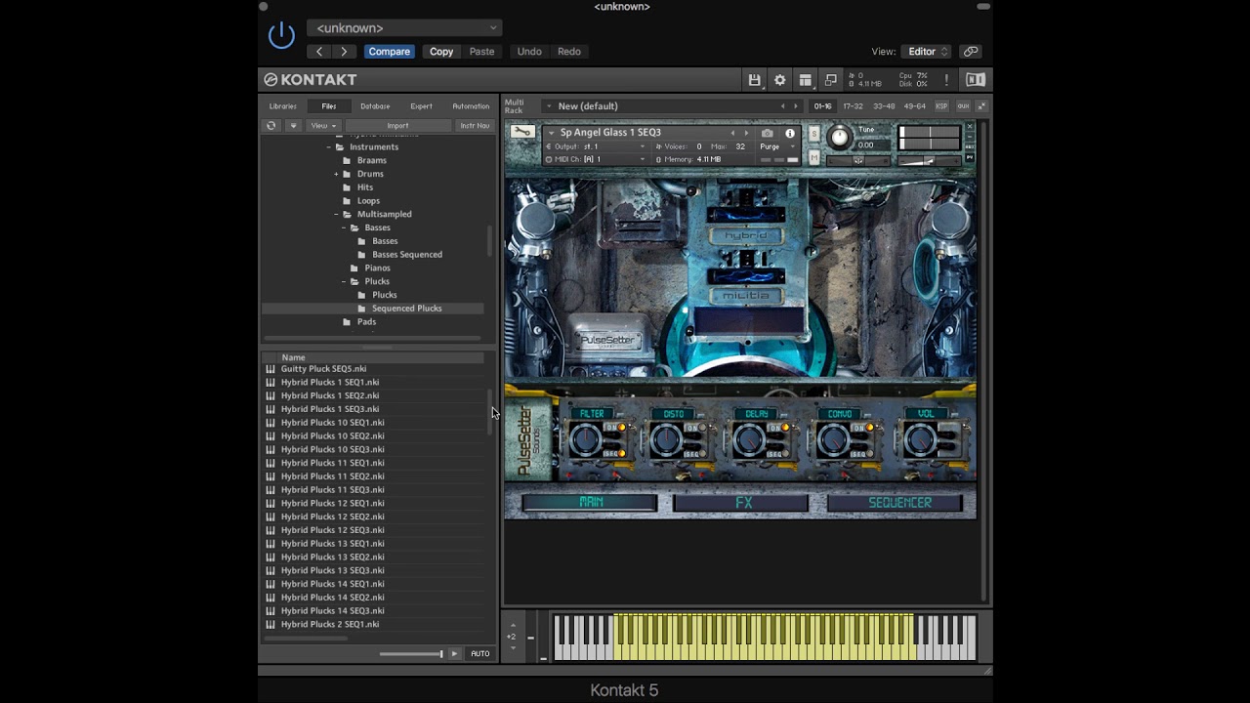Open the KSP multi script editor
Viewport: 1250px width, 703px height.
(941, 105)
